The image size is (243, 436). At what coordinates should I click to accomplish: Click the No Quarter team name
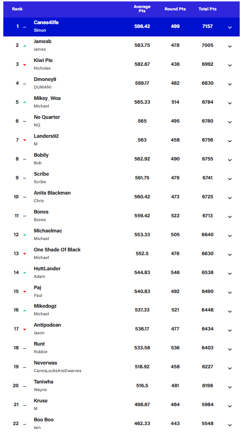tap(47, 117)
